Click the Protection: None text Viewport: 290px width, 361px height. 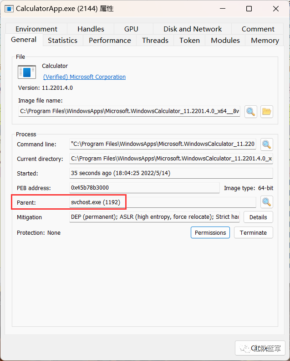(39, 233)
